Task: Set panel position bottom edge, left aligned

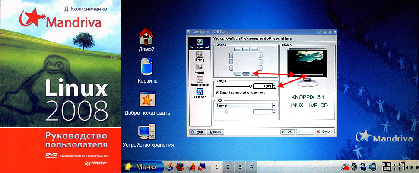Action: [x=238, y=74]
